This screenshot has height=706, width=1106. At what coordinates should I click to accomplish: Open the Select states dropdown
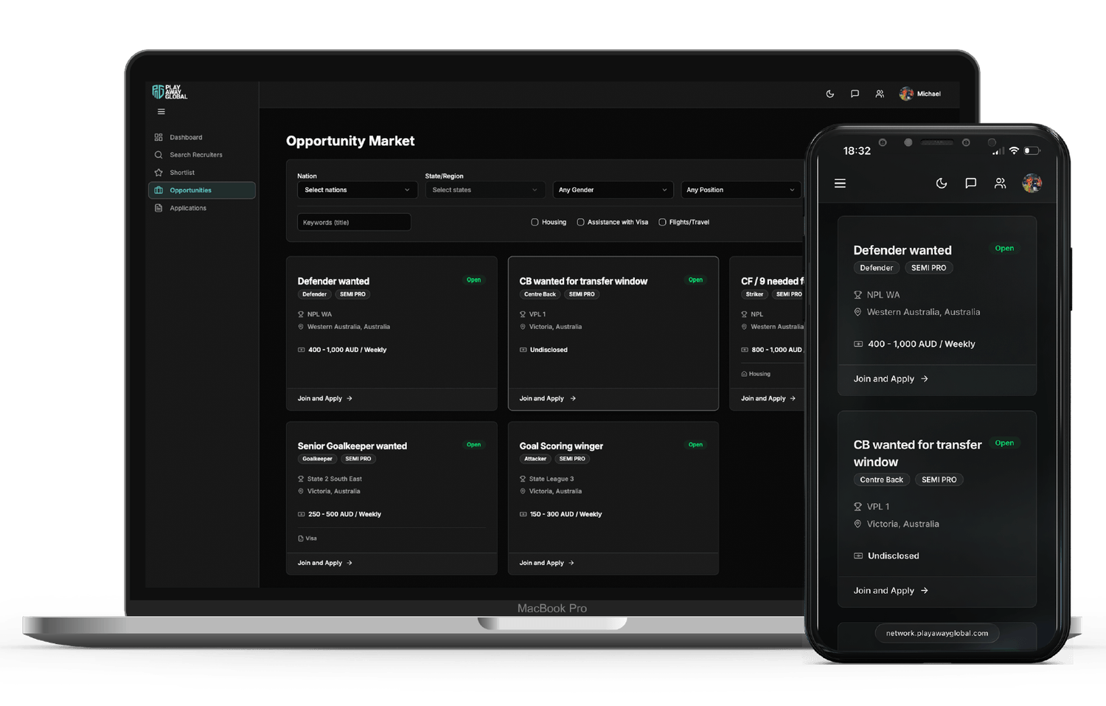485,190
